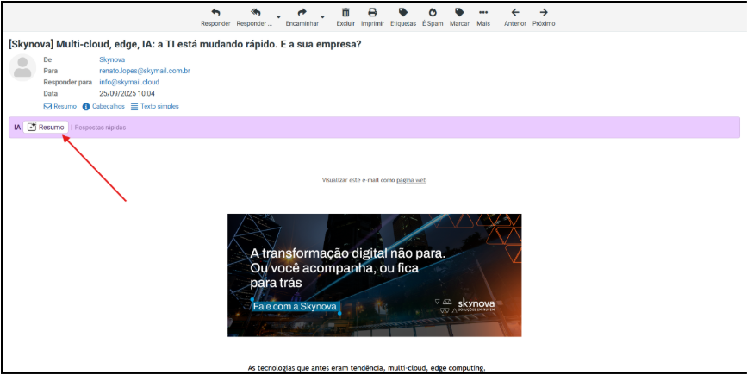The width and height of the screenshot is (747, 375).
Task: Click the Responder reply icon
Action: (x=215, y=13)
